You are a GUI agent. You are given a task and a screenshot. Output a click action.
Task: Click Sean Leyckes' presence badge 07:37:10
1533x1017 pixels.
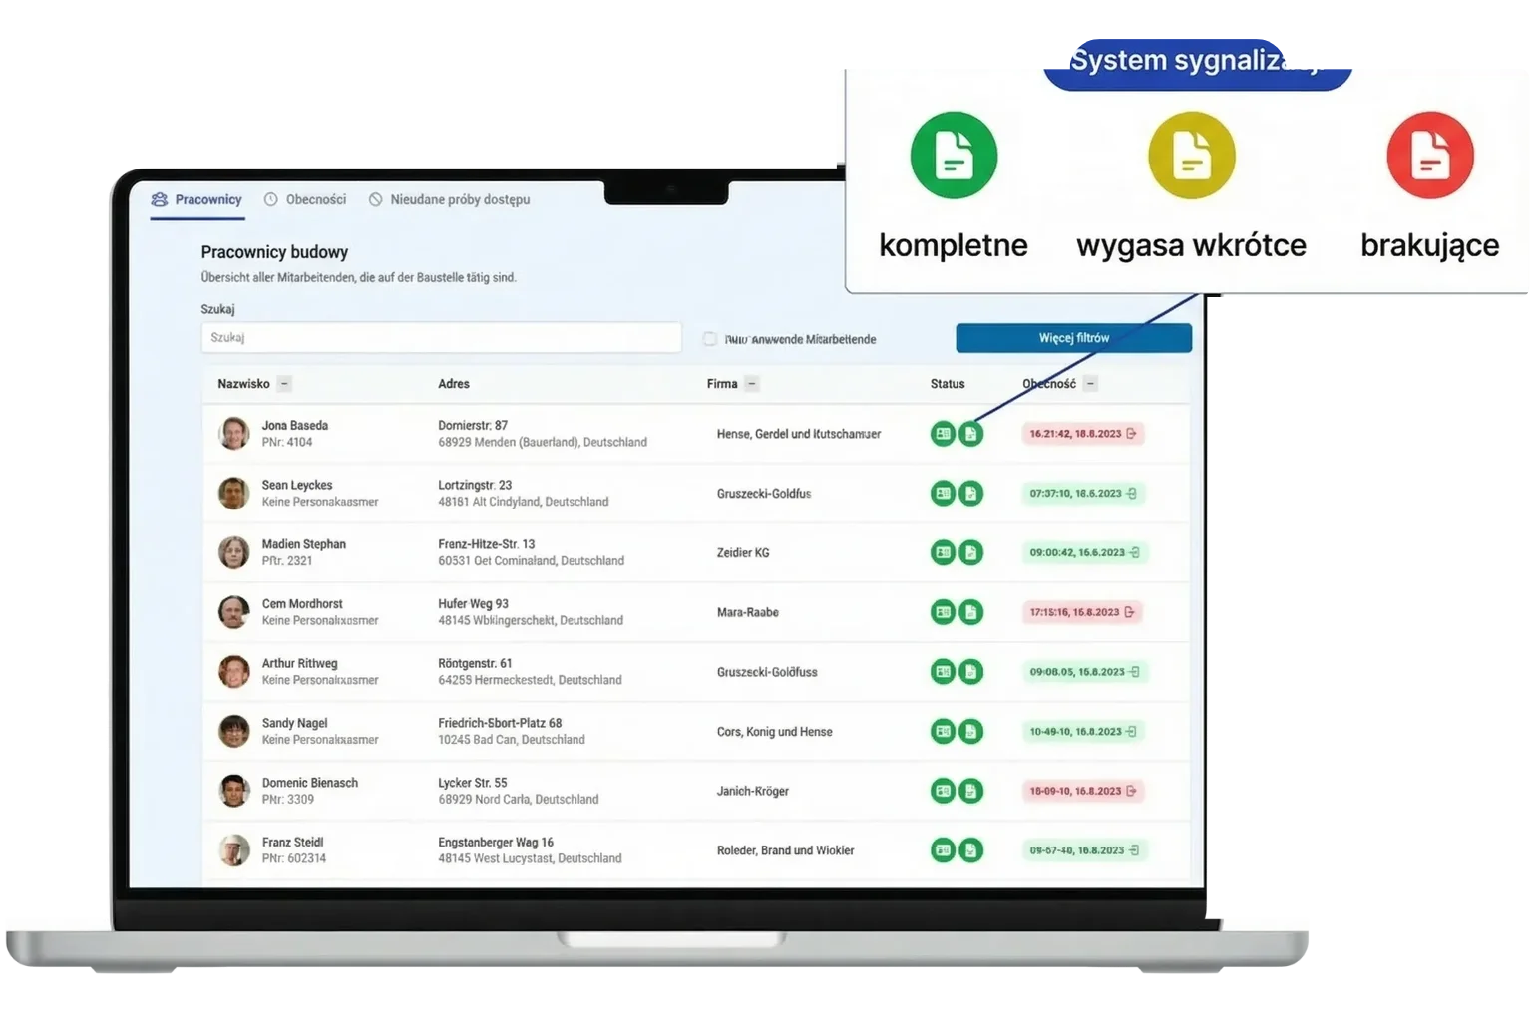(x=1083, y=493)
